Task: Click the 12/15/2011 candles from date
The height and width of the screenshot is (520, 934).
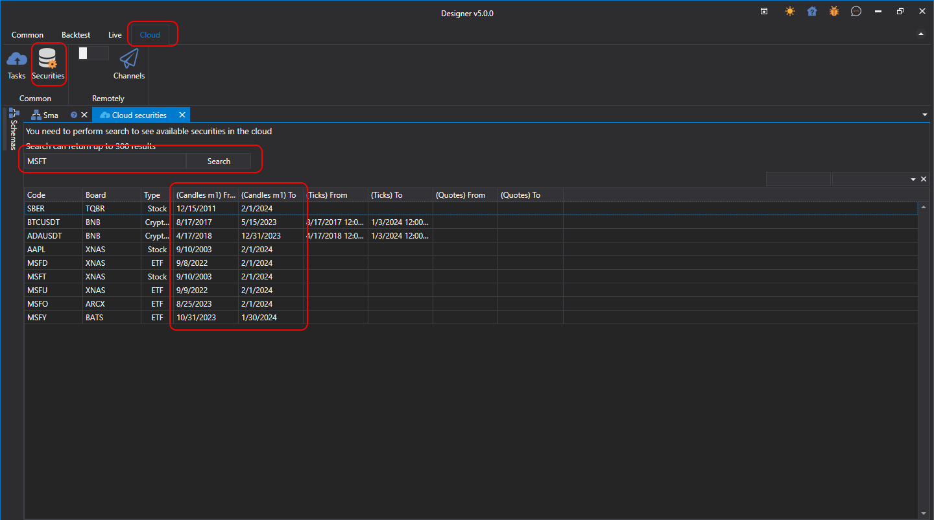Action: coord(206,208)
